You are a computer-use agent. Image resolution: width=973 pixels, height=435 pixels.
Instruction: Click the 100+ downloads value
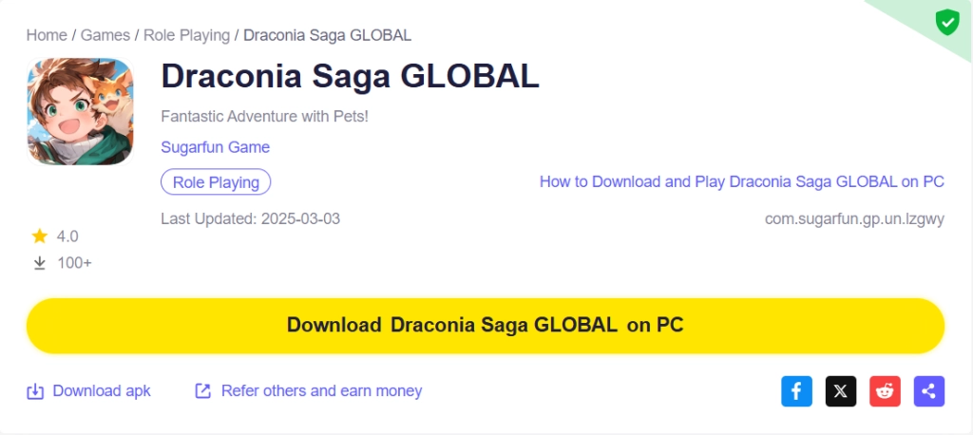click(74, 263)
